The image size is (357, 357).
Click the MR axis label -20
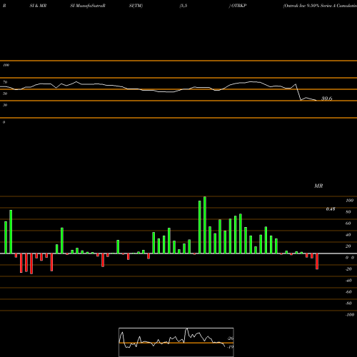point(348,269)
